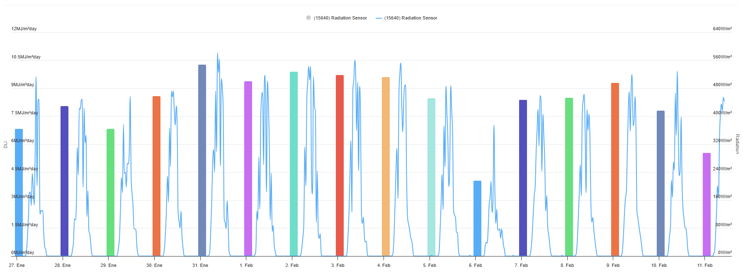743x276 pixels.
Task: Click the tallest bar for 31. Ene
Action: click(202, 160)
